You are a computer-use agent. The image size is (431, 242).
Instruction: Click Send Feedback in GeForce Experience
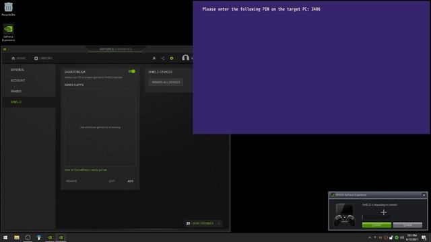(x=201, y=224)
